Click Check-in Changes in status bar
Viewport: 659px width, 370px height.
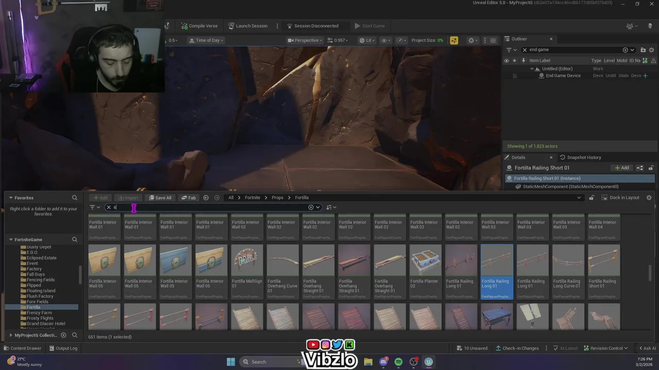(517, 348)
